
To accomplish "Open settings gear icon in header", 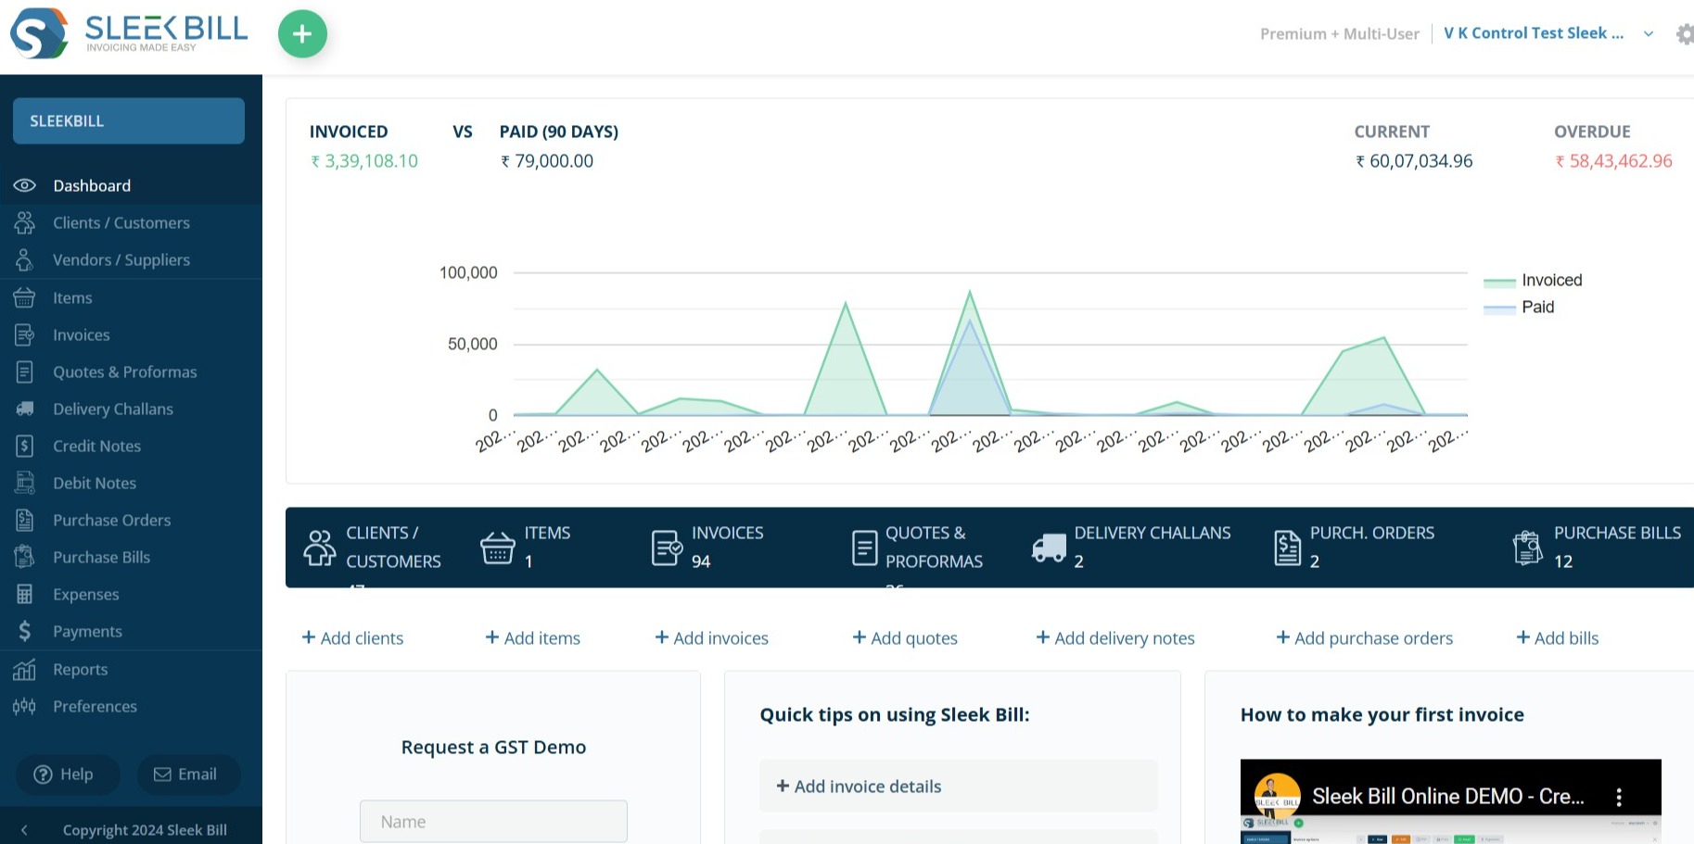I will tap(1684, 34).
